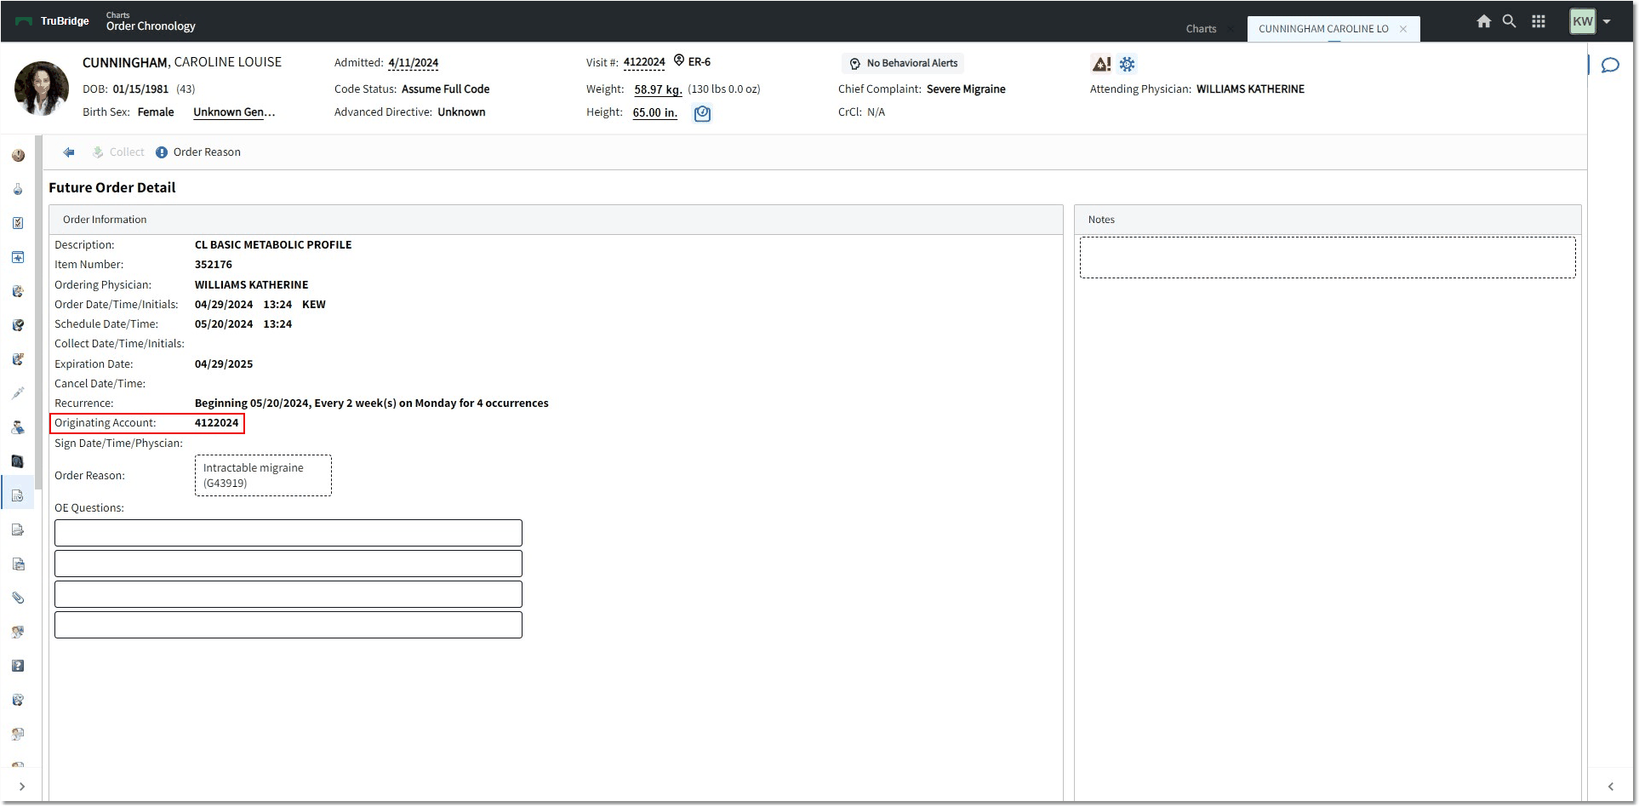Open the application grid launcher

click(1539, 21)
